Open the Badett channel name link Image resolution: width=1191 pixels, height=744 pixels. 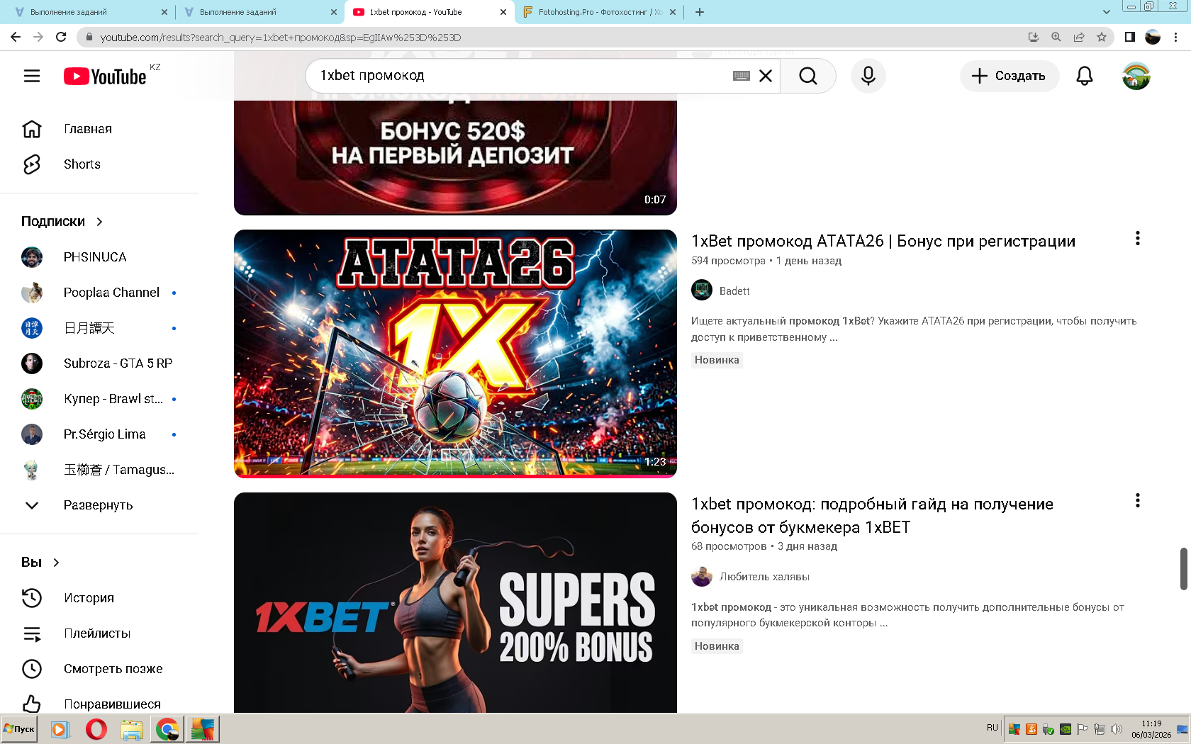pos(734,291)
